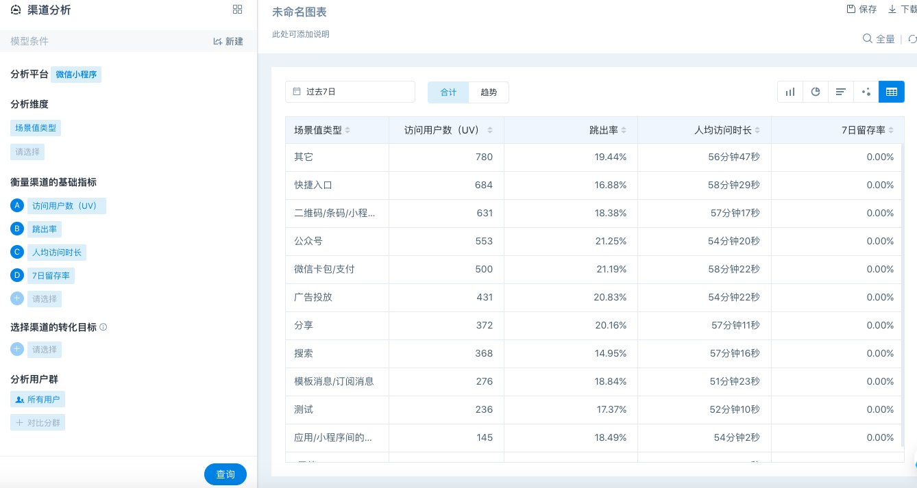The width and height of the screenshot is (917, 488).
Task: Open the 访问用户数（UV） metric tag in the sidebar
Action: pyautogui.click(x=66, y=205)
